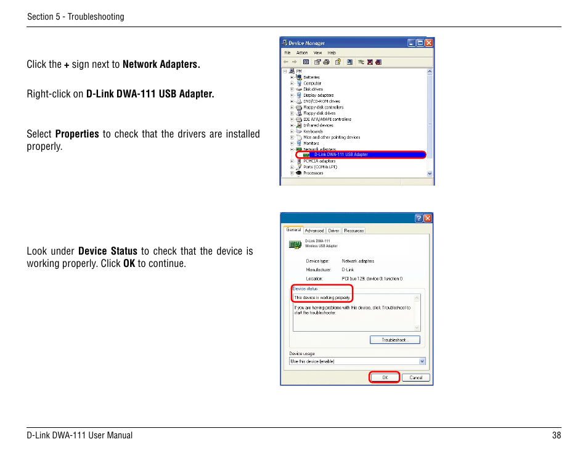588x455 pixels.
Task: Select the D-Link DWA-111 USB Adapter row
Action: tap(361, 155)
